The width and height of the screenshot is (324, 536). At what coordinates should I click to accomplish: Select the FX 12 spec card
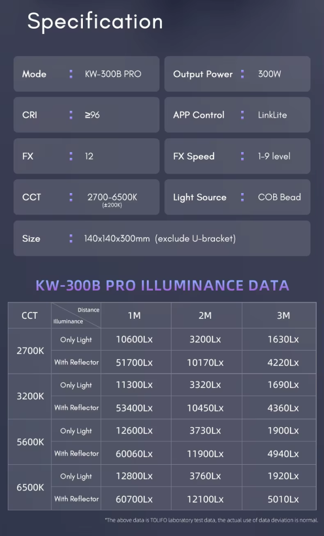(87, 156)
